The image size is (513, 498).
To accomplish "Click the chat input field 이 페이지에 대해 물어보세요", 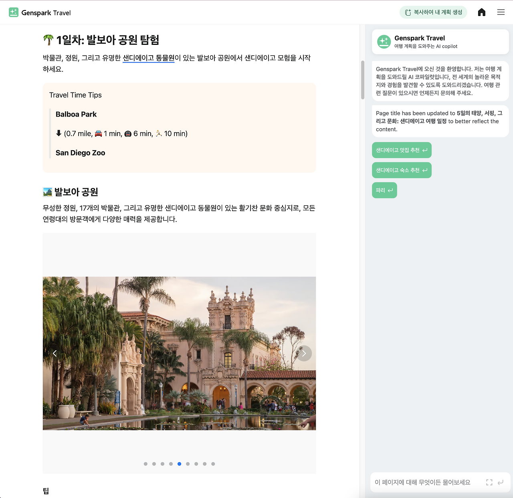I will 425,482.
